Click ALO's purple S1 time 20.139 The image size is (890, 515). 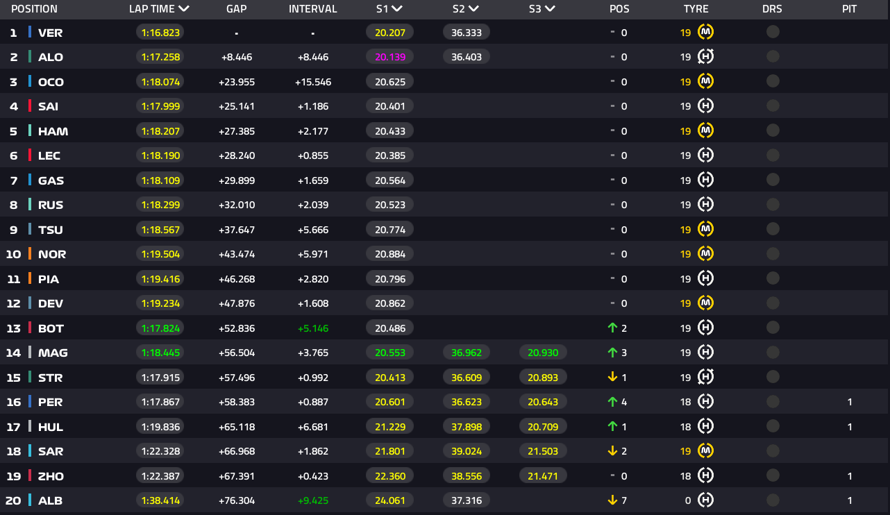(x=389, y=57)
